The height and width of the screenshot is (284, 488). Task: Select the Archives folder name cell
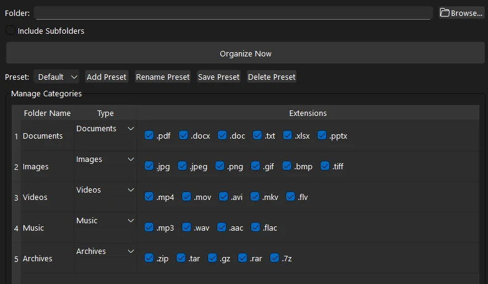point(47,259)
